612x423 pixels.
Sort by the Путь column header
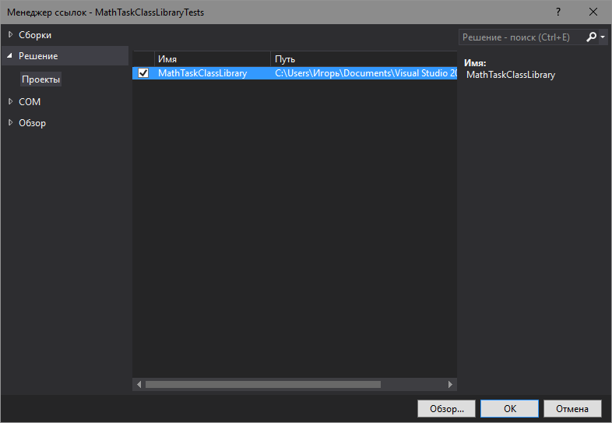tap(364, 59)
